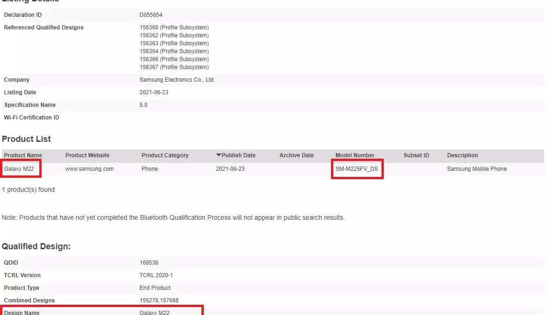Viewport: 546px width, 315px height.
Task: Select the Model Number column header
Action: [355, 155]
